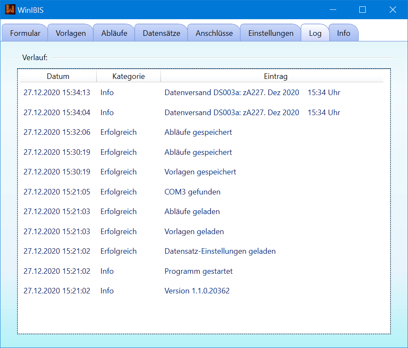Sort by the Eintrag column header

(x=272, y=76)
